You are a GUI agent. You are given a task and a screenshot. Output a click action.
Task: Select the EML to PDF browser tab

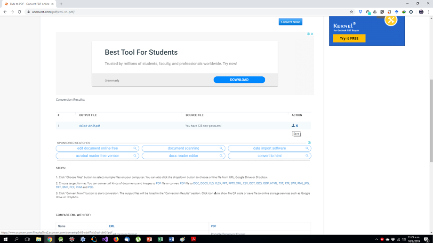click(29, 4)
